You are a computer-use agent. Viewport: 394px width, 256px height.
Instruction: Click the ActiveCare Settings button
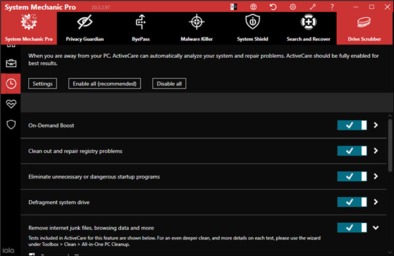pyautogui.click(x=43, y=83)
